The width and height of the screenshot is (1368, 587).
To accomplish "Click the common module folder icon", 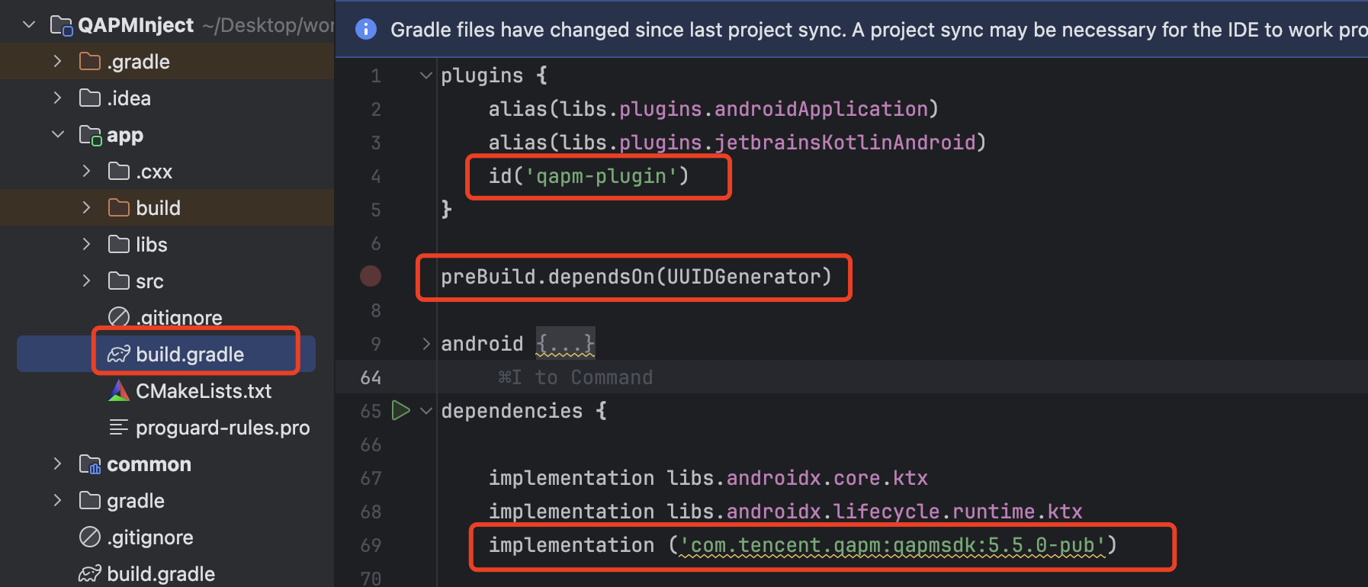I will (90, 464).
